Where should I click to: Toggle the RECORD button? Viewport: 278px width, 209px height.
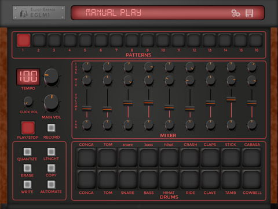pyautogui.click(x=52, y=128)
